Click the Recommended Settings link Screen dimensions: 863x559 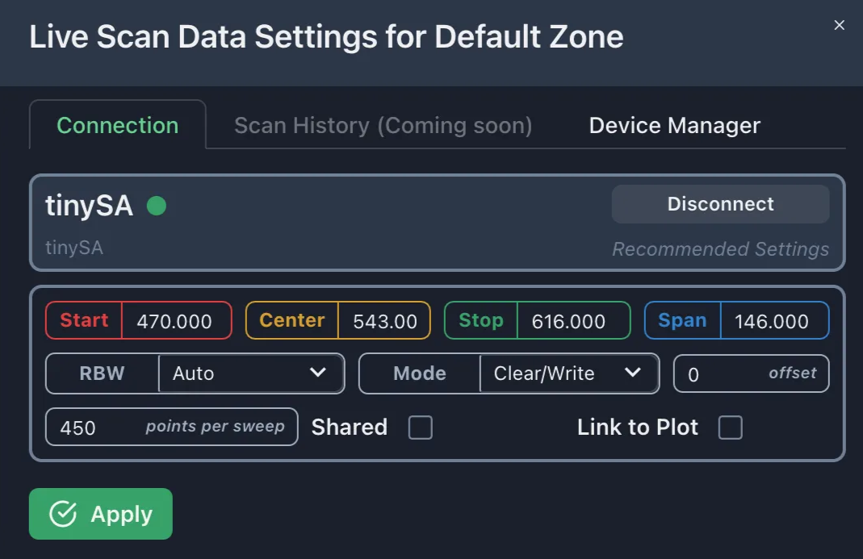coord(720,249)
